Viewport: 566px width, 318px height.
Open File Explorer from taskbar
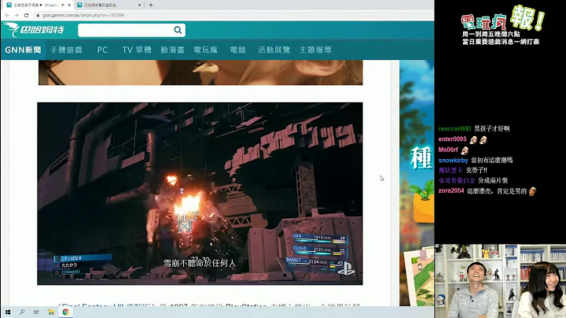pyautogui.click(x=51, y=312)
